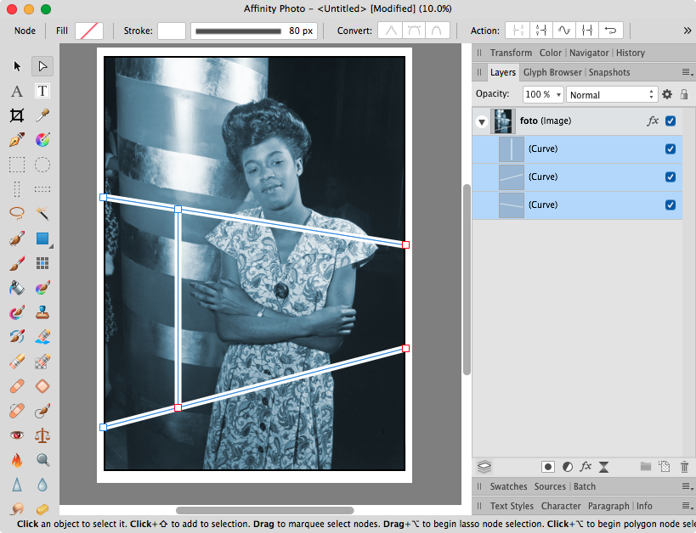The width and height of the screenshot is (696, 533).
Task: Select the Color Picker tool
Action: [42, 115]
